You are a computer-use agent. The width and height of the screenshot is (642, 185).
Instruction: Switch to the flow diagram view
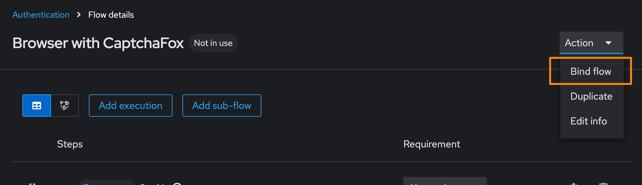[65, 106]
